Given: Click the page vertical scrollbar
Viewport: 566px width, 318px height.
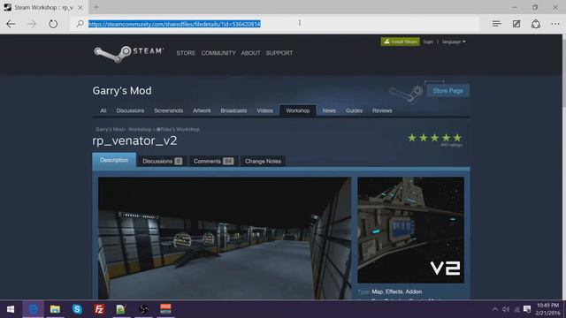Looking at the screenshot, I should coord(564,167).
